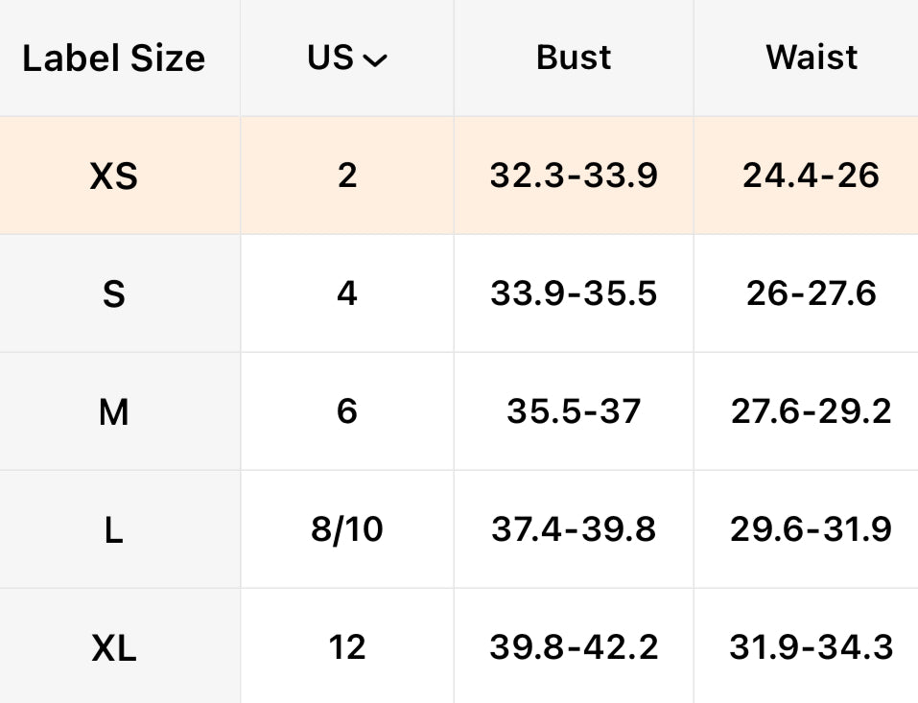Click the Waist column header
This screenshot has height=703, width=918.
coord(812,58)
